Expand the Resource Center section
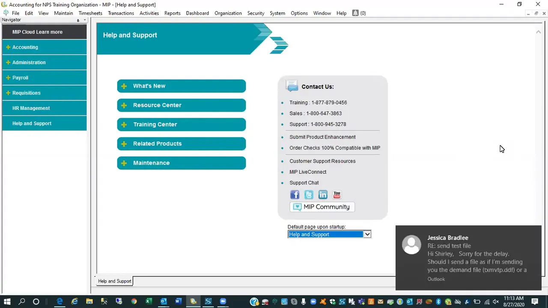Viewport: 548px width, 308px height. pos(182,105)
